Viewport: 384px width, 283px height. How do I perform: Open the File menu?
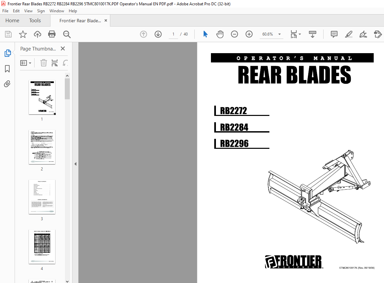coord(5,11)
